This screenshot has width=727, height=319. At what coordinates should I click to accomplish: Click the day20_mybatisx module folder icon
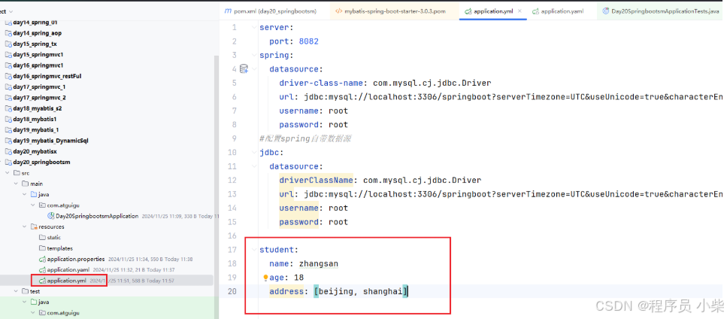8,151
